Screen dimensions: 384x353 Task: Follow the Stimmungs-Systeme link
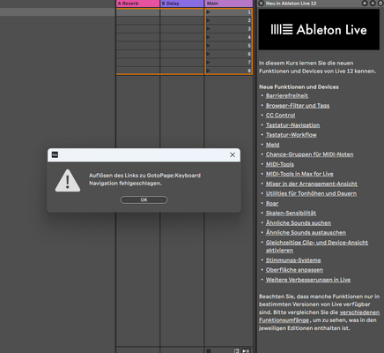[293, 260]
